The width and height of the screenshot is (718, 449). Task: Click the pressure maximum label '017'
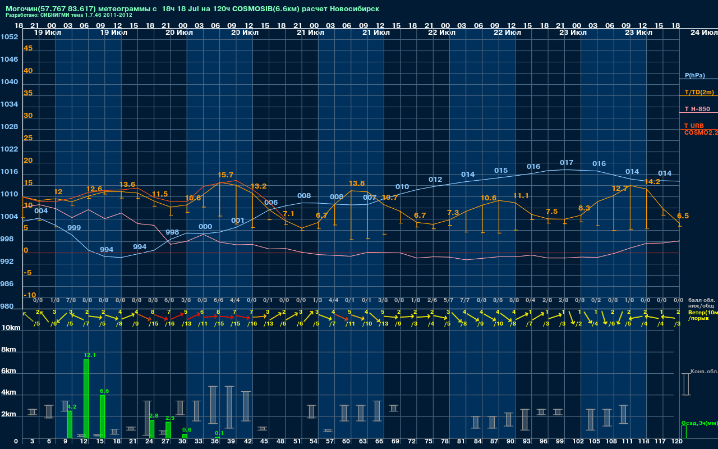[567, 163]
